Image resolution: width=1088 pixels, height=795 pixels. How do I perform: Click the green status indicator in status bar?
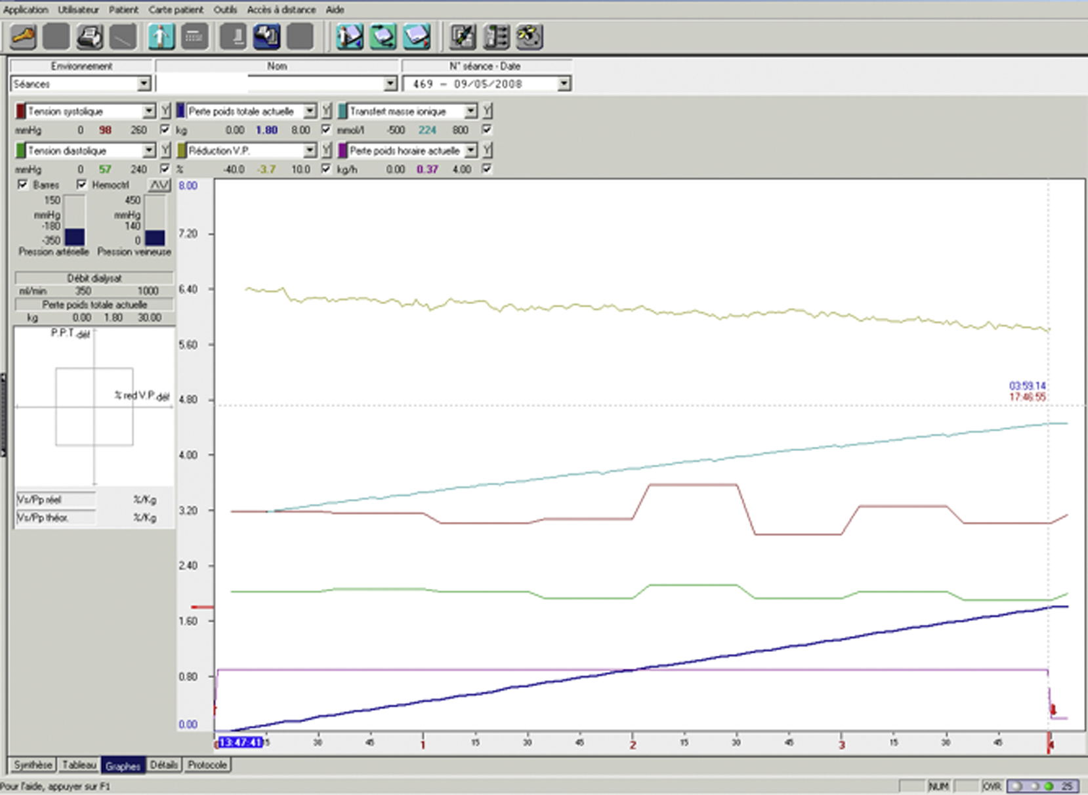click(x=1049, y=786)
